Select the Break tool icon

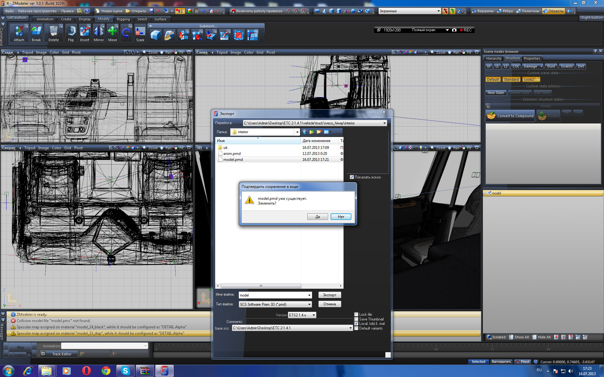(x=36, y=32)
